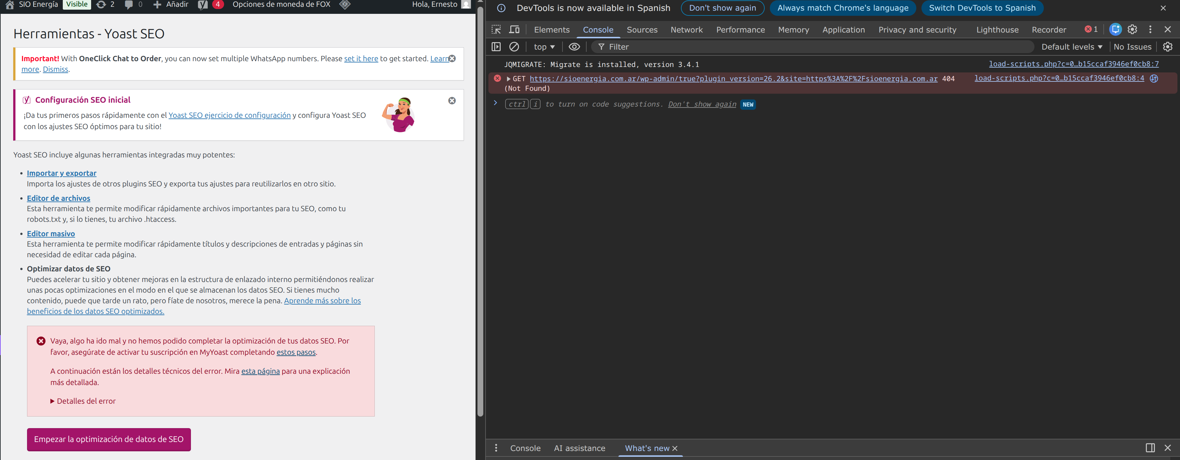Open the Default levels dropdown
Screen dimensions: 1180x460
1071,47
